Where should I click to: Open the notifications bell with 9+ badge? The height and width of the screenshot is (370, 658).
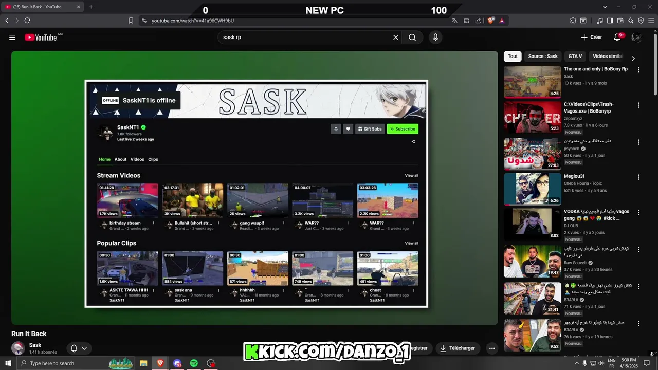point(618,37)
